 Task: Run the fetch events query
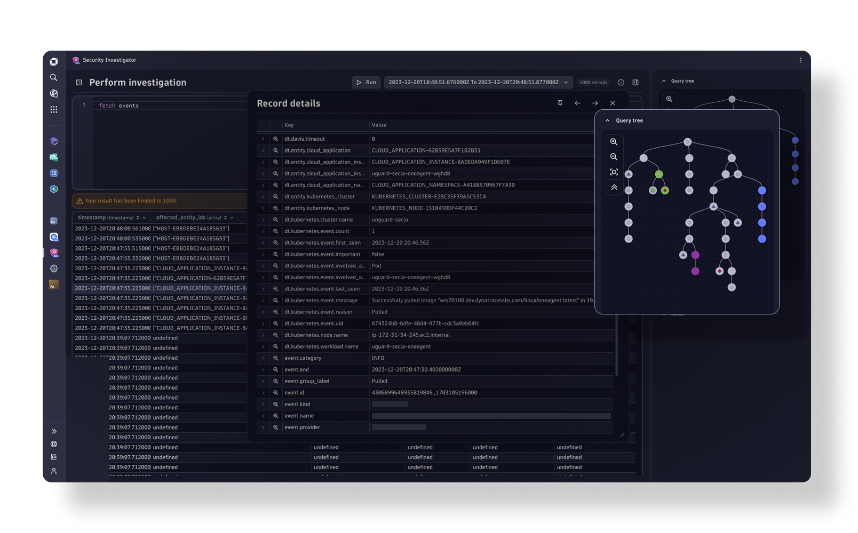point(366,83)
